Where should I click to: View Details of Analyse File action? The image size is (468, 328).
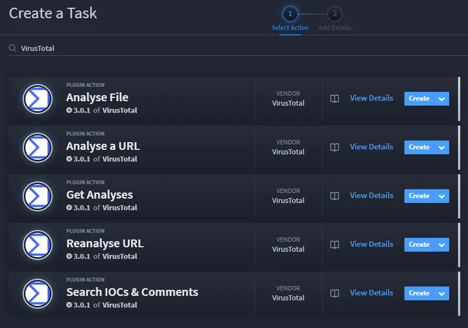(372, 98)
